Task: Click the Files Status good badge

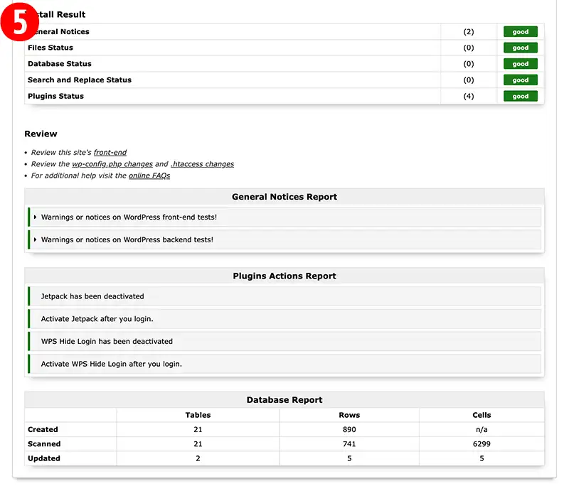Action: 520,48
